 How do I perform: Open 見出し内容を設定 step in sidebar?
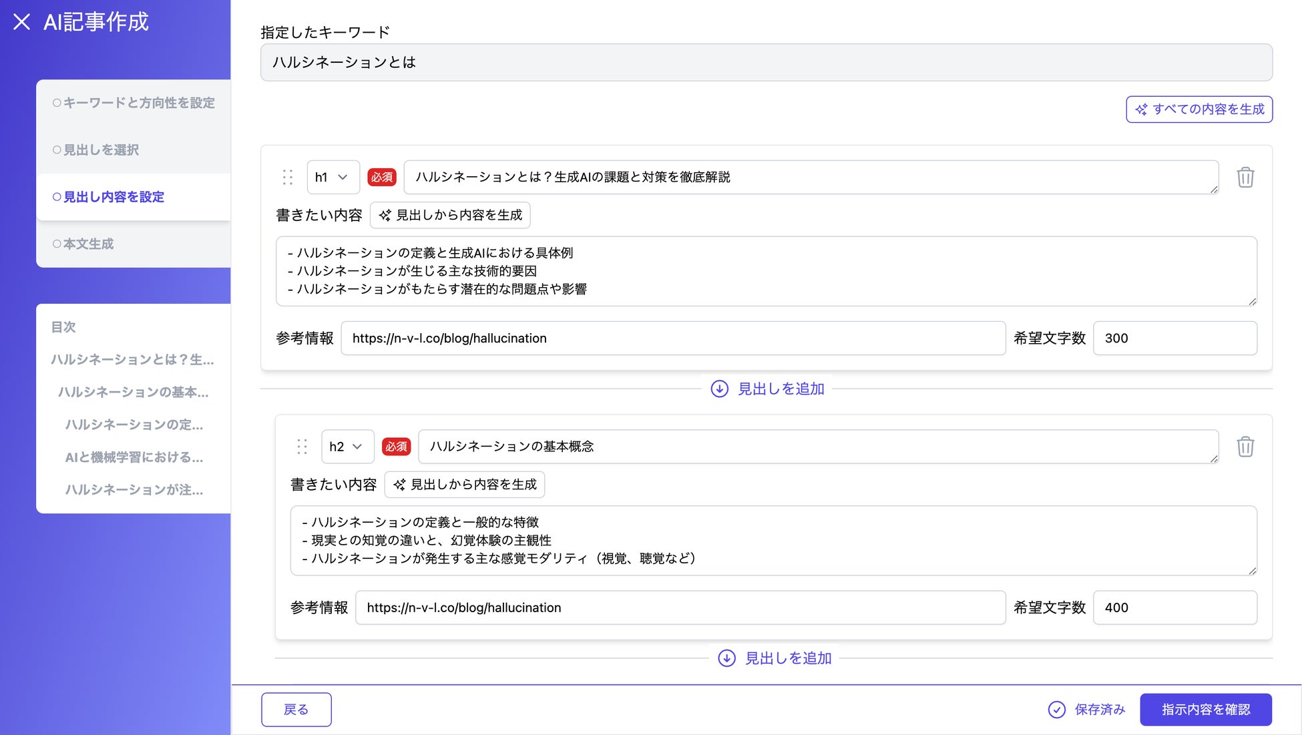tap(113, 197)
